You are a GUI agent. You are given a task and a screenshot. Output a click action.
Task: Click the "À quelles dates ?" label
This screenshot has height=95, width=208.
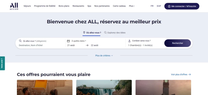point(79,41)
